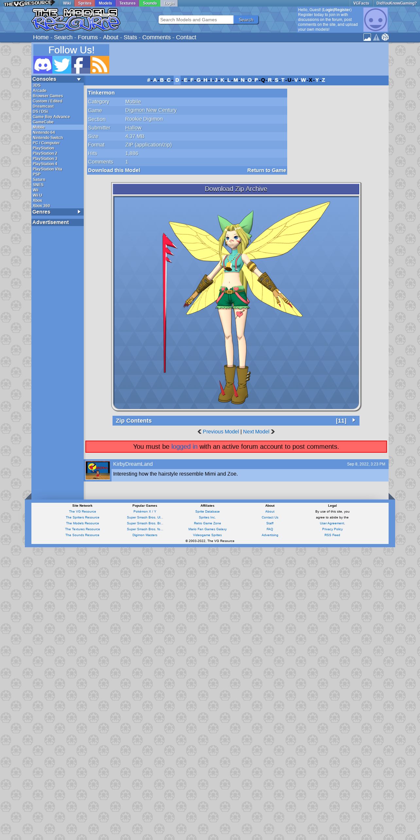This screenshot has height=840, width=420.
Task: Open Digimon Masters footer link
Action: tap(145, 535)
